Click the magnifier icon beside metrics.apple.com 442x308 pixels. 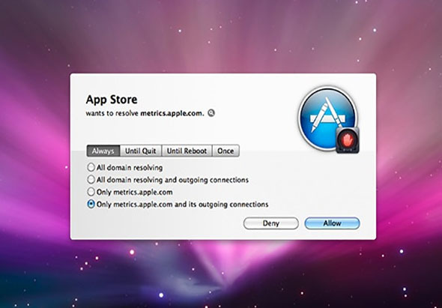point(211,113)
